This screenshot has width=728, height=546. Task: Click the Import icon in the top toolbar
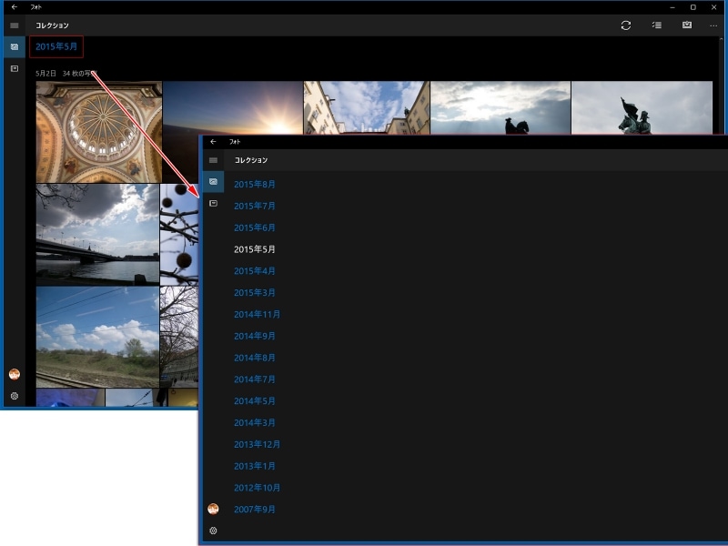pyautogui.click(x=687, y=25)
